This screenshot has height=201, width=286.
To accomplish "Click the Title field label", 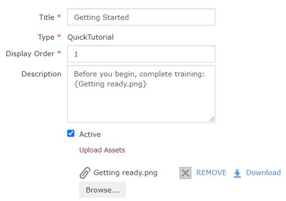I will [x=47, y=17].
